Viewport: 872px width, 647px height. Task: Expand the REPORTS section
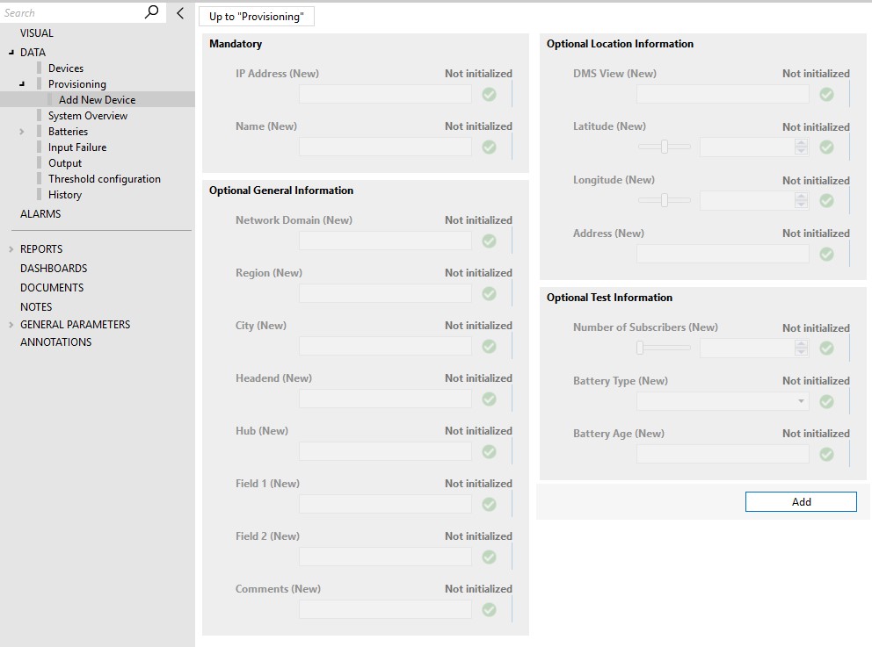(x=11, y=249)
